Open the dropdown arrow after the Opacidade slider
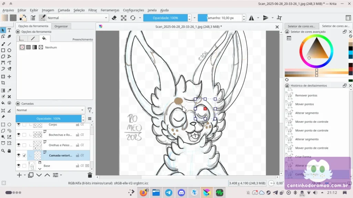 pyautogui.click(x=194, y=18)
